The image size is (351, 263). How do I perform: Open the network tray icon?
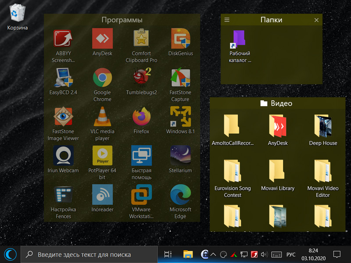point(244,255)
